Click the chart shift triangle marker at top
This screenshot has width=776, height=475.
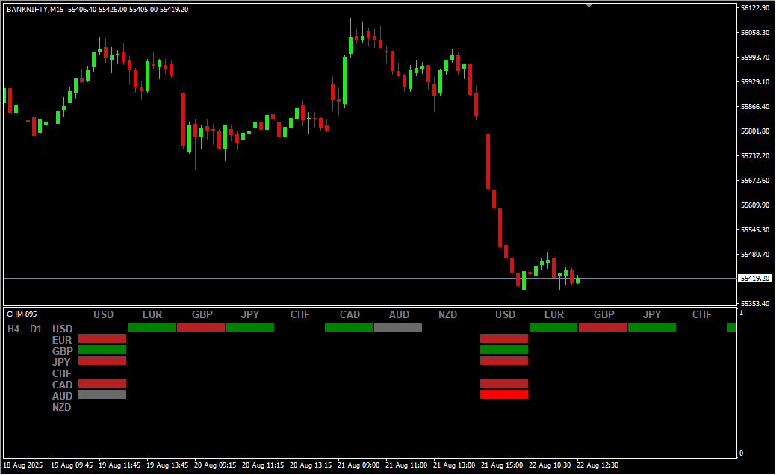tap(589, 4)
